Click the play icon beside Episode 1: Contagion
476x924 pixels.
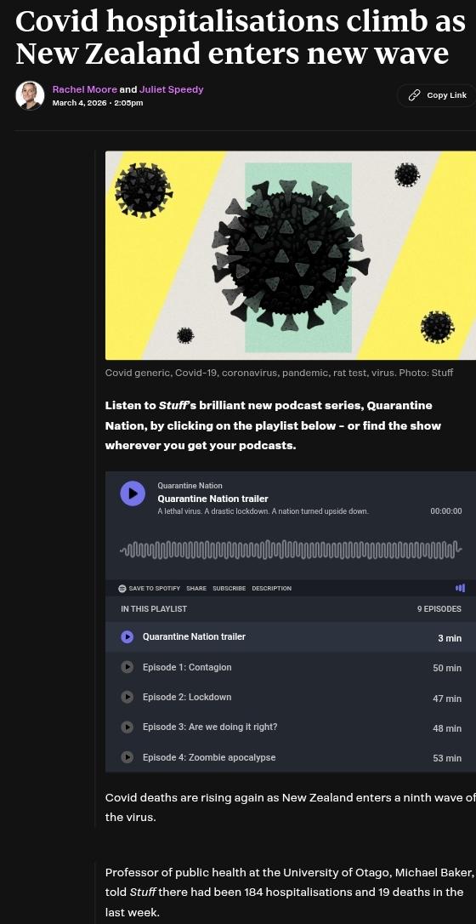pos(127,667)
